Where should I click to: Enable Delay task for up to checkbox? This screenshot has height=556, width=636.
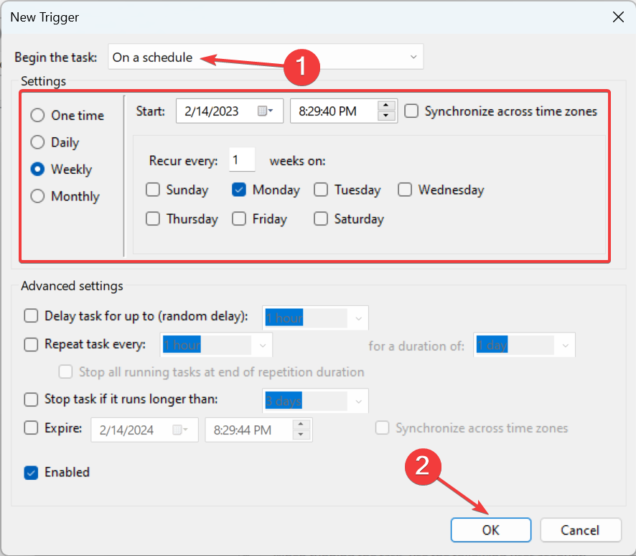tap(32, 316)
